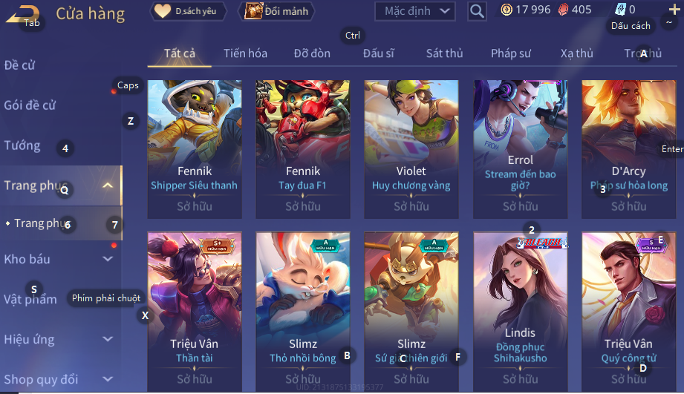Viewport: 684px width, 394px height.
Task: Click the back arrow logo icon
Action: click(x=23, y=14)
